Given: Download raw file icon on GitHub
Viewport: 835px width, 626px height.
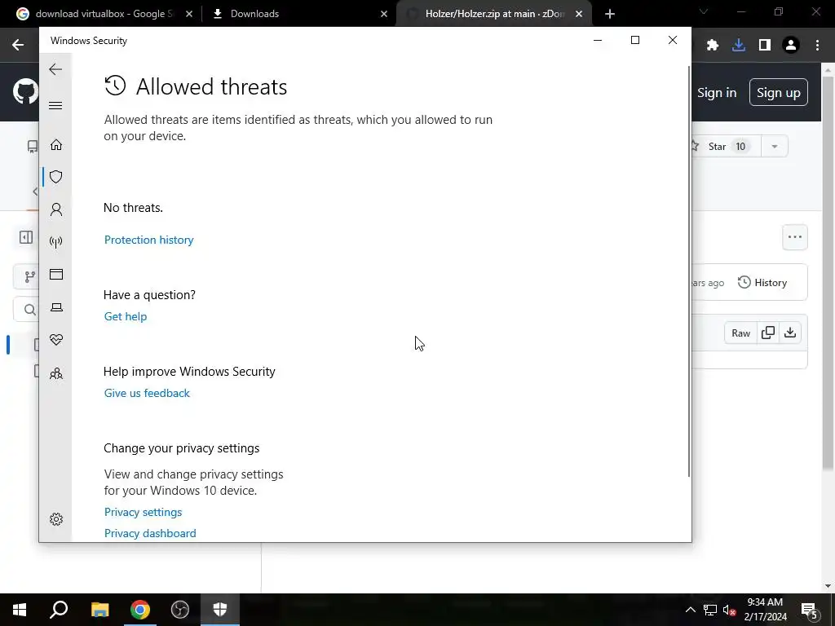Looking at the screenshot, I should [790, 333].
